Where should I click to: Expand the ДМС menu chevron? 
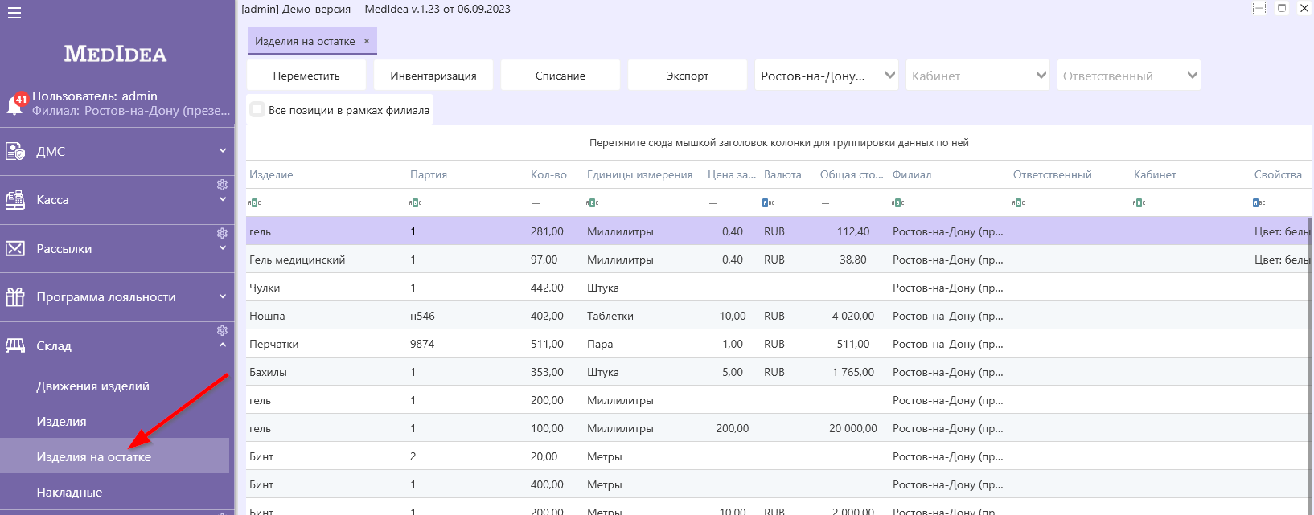point(223,150)
